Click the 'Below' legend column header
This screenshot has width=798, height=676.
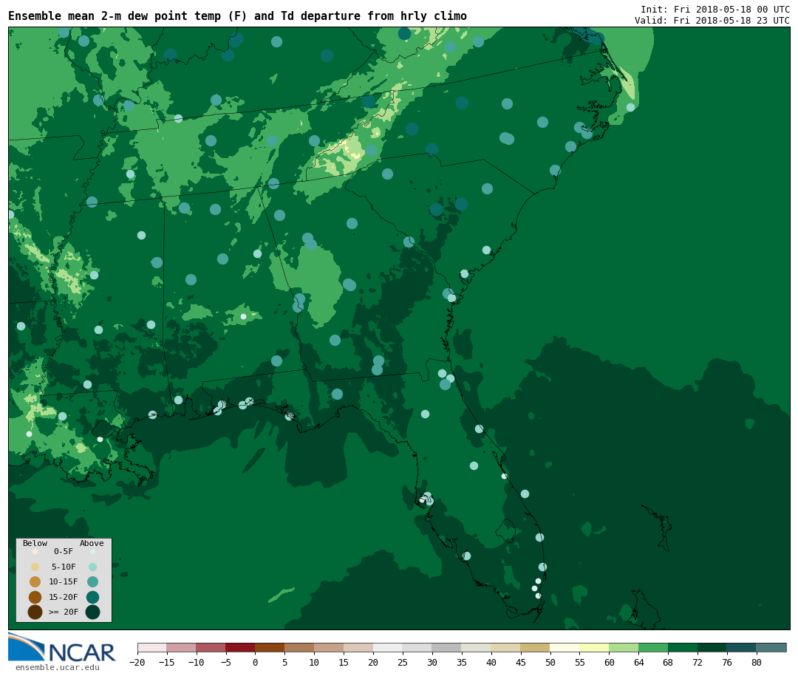pos(35,543)
